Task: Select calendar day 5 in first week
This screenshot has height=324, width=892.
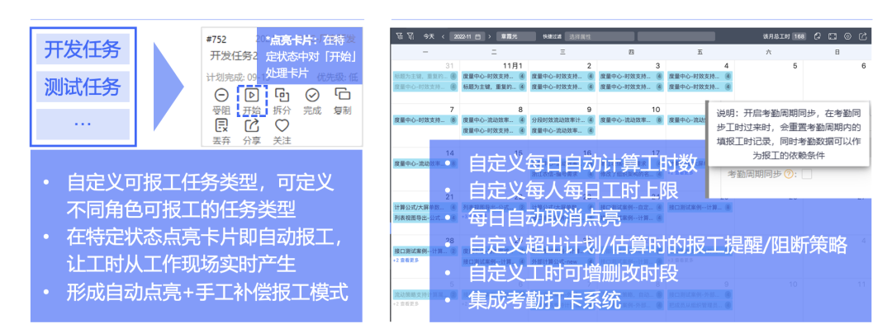Action: coord(795,66)
